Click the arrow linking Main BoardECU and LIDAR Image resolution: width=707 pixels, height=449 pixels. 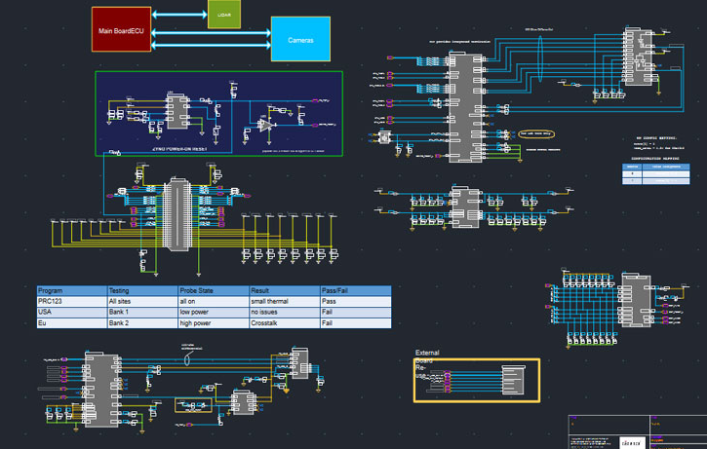pyautogui.click(x=178, y=15)
